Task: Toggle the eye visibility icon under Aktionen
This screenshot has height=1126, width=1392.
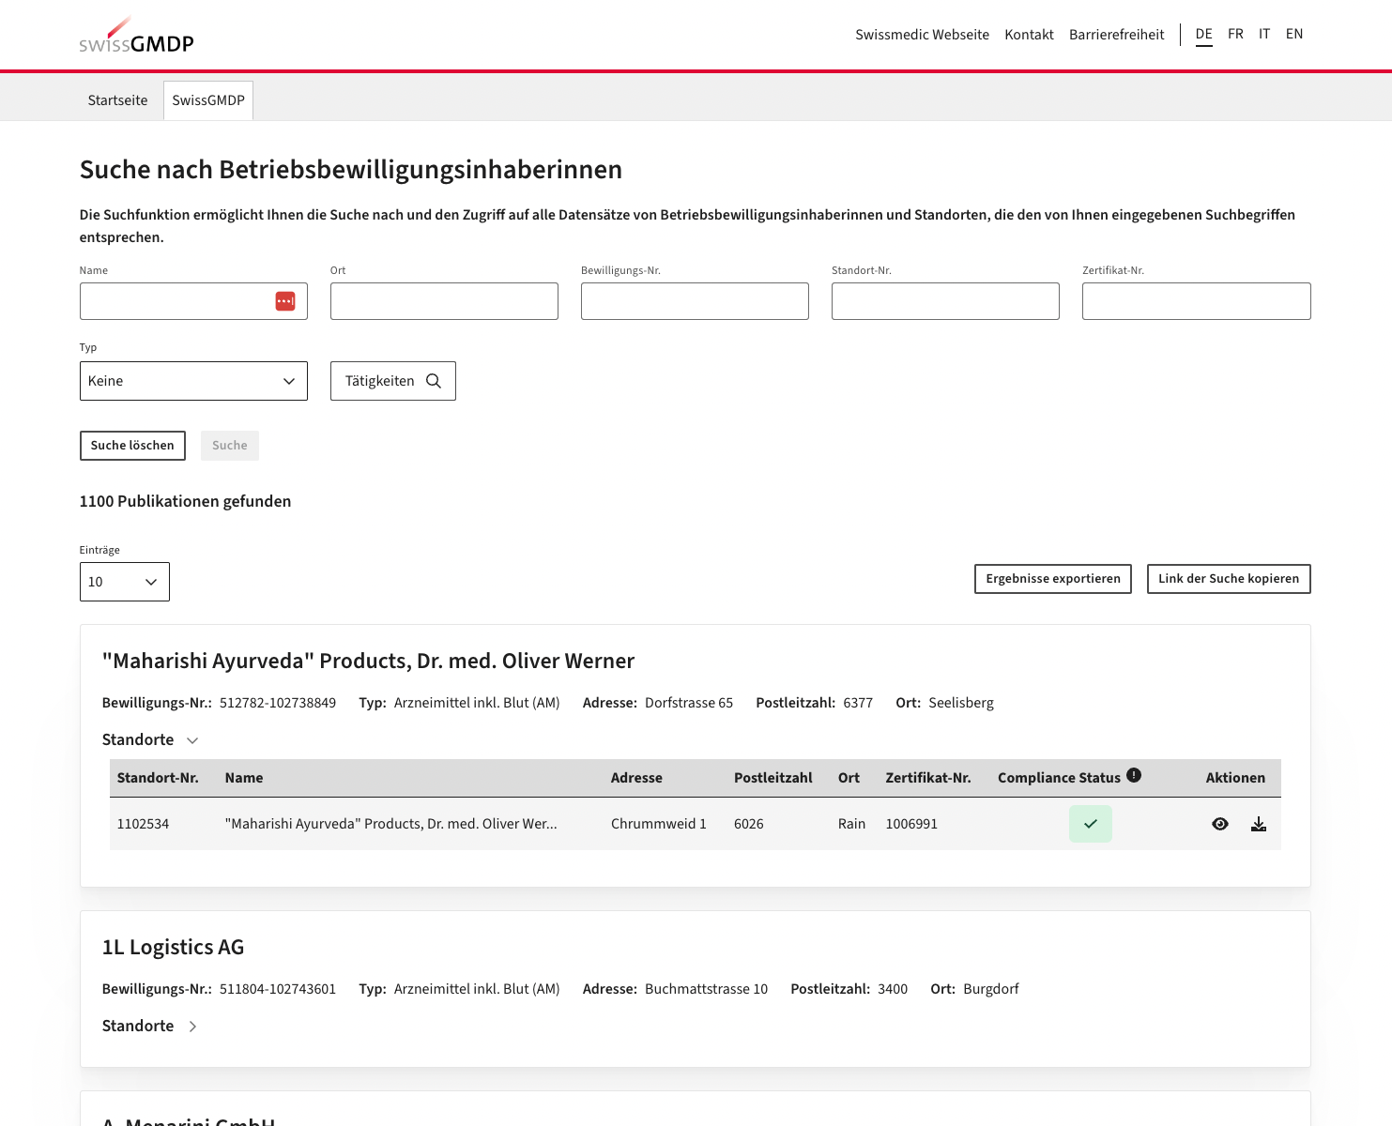Action: (x=1219, y=823)
